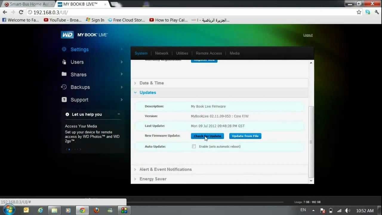The image size is (382, 215).
Task: Click the Settings gear icon
Action: coord(64,49)
